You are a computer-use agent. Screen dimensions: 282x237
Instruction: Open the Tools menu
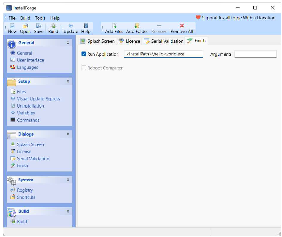coord(40,18)
